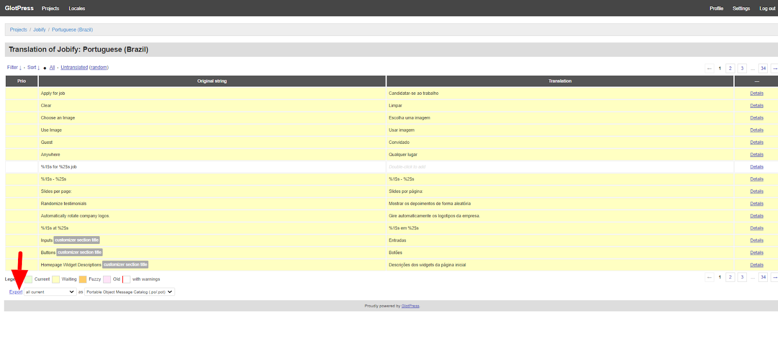Go to page 2 in top pagination
Image resolution: width=778 pixels, height=344 pixels.
730,69
